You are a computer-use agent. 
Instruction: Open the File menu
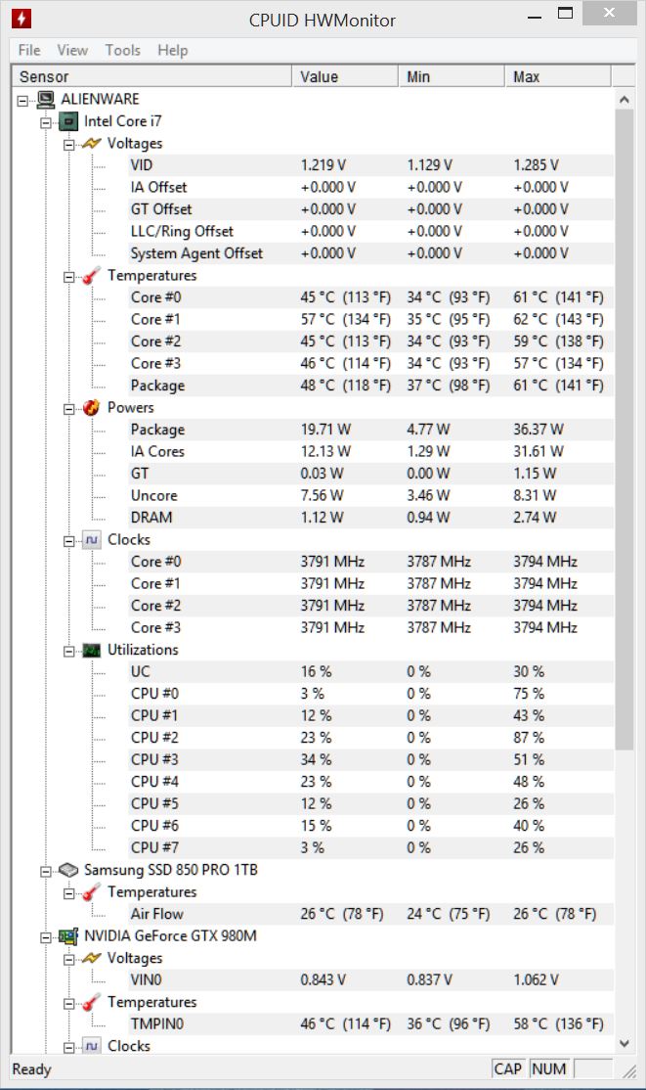coord(29,50)
